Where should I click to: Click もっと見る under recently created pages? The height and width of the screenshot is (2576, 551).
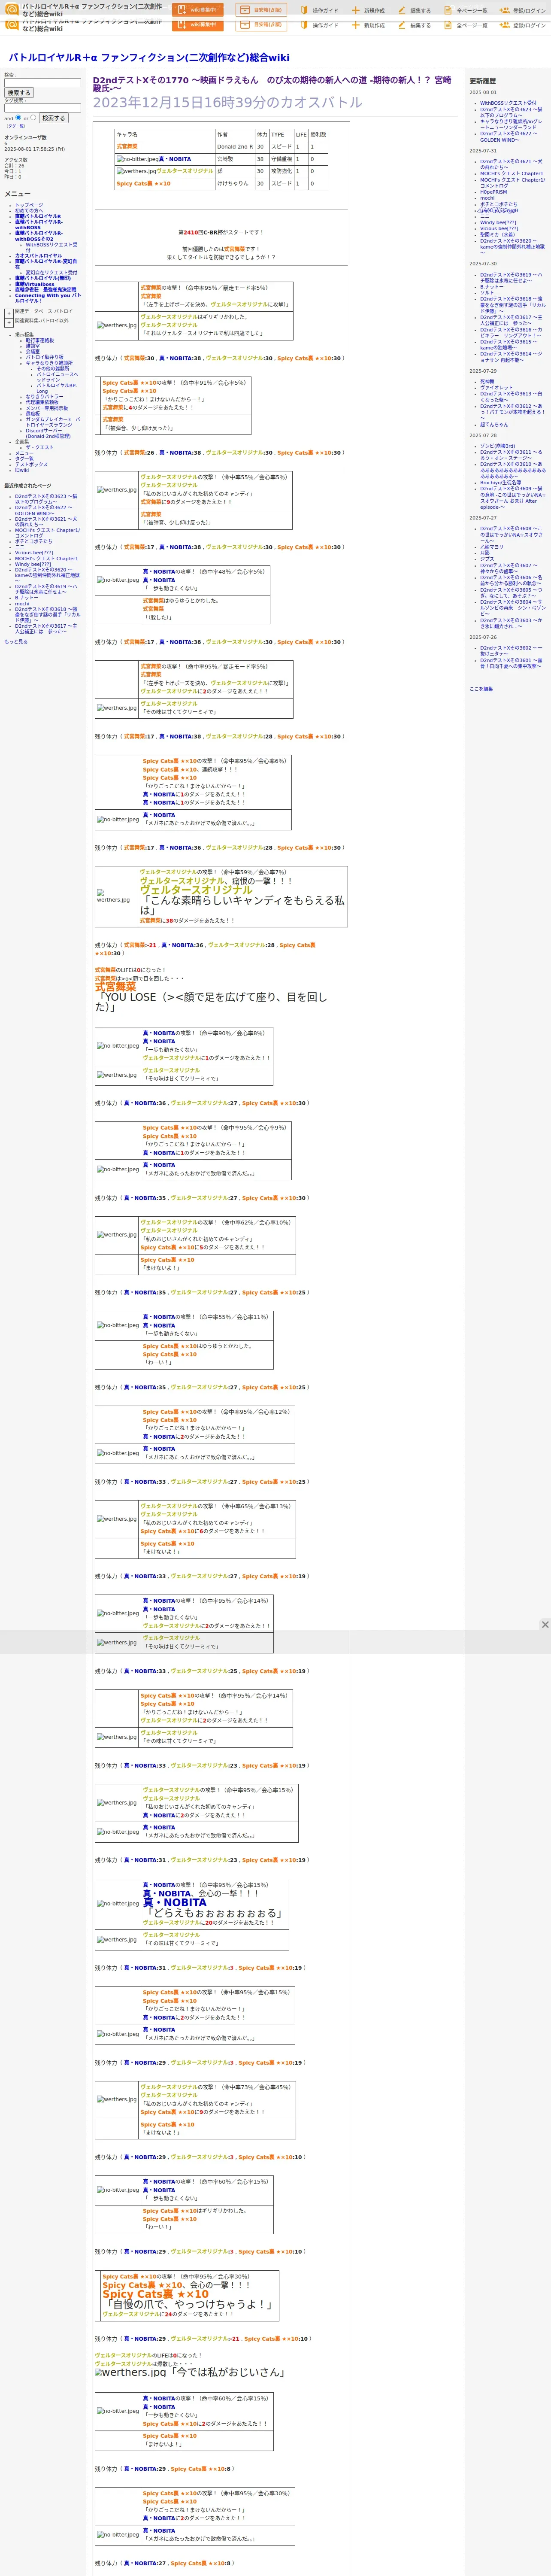(x=16, y=642)
